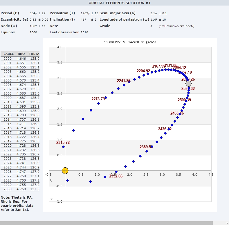Screen dimensions: 229x225
Task: Select the 2030 row in ephemeris table
Action: point(20,189)
